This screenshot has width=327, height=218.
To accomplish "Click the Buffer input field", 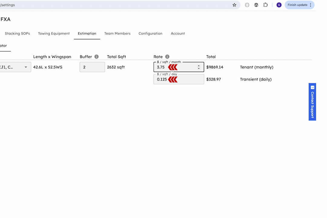I will 92,67.
